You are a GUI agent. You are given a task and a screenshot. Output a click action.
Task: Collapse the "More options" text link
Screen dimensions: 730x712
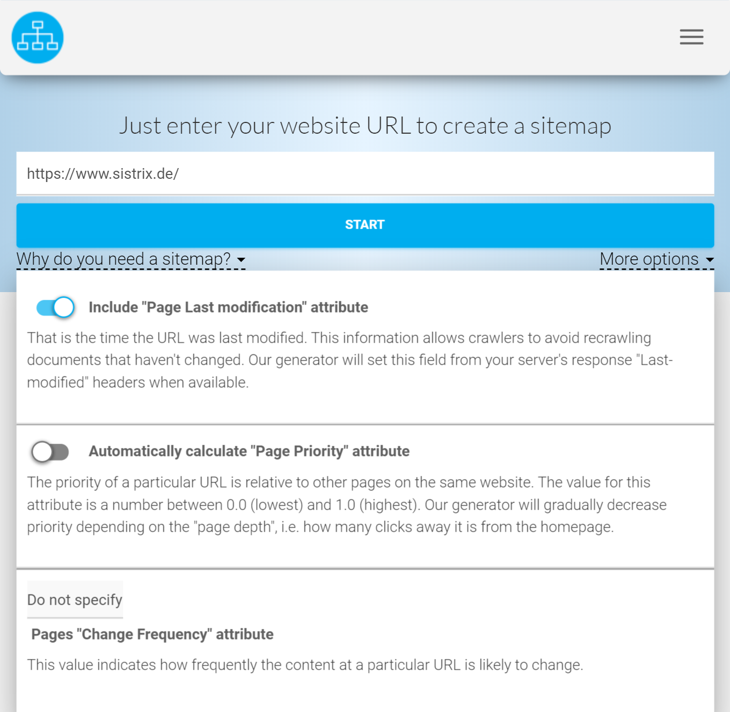649,259
